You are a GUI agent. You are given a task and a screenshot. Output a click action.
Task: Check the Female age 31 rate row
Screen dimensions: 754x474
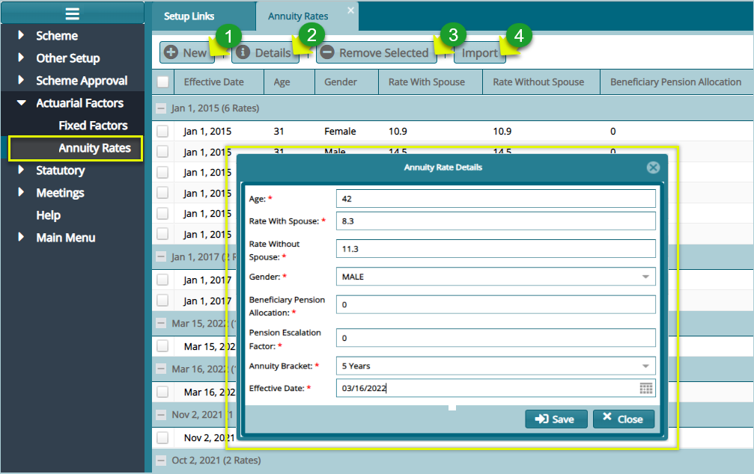coord(162,132)
